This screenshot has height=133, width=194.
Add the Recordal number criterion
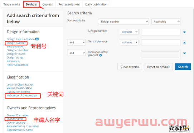17,65
